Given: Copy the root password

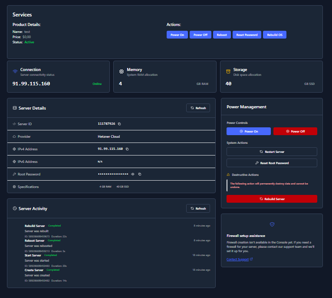Looking at the screenshot, I should [140, 174].
